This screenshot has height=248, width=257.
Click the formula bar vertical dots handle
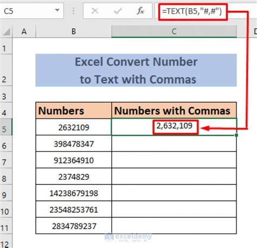[x=73, y=11]
